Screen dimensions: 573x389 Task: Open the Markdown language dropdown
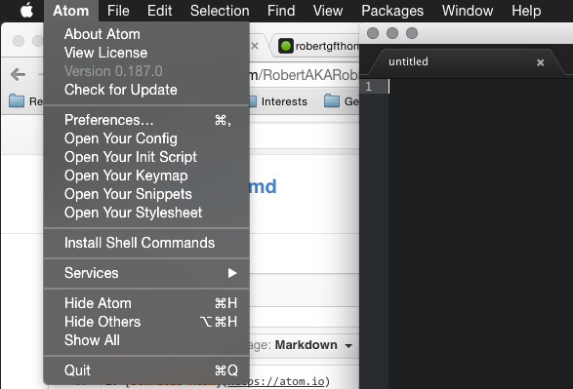click(x=313, y=345)
